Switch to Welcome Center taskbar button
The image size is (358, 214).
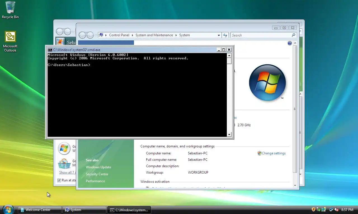pos(40,210)
